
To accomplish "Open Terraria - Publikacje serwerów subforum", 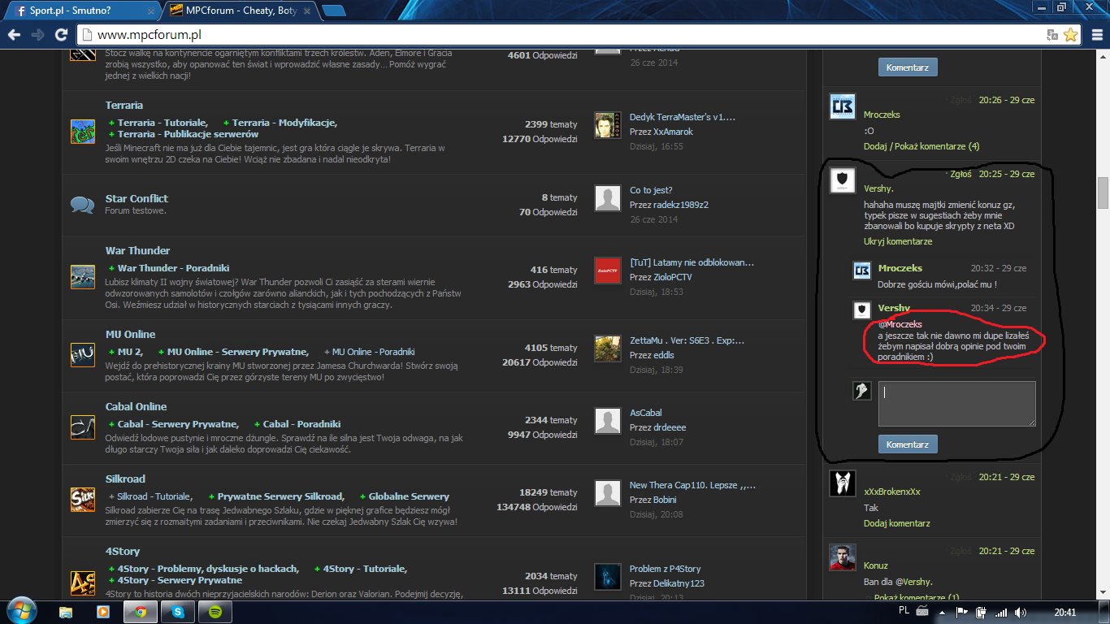I will pos(188,134).
